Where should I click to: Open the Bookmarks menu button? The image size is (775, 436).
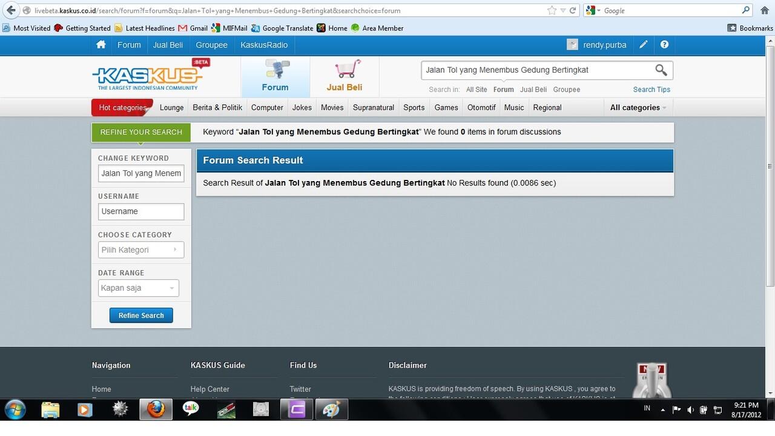(750, 28)
